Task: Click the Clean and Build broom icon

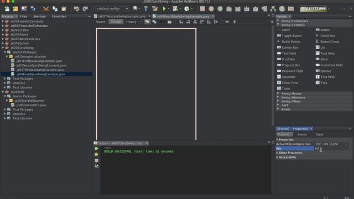Action: [155, 9]
